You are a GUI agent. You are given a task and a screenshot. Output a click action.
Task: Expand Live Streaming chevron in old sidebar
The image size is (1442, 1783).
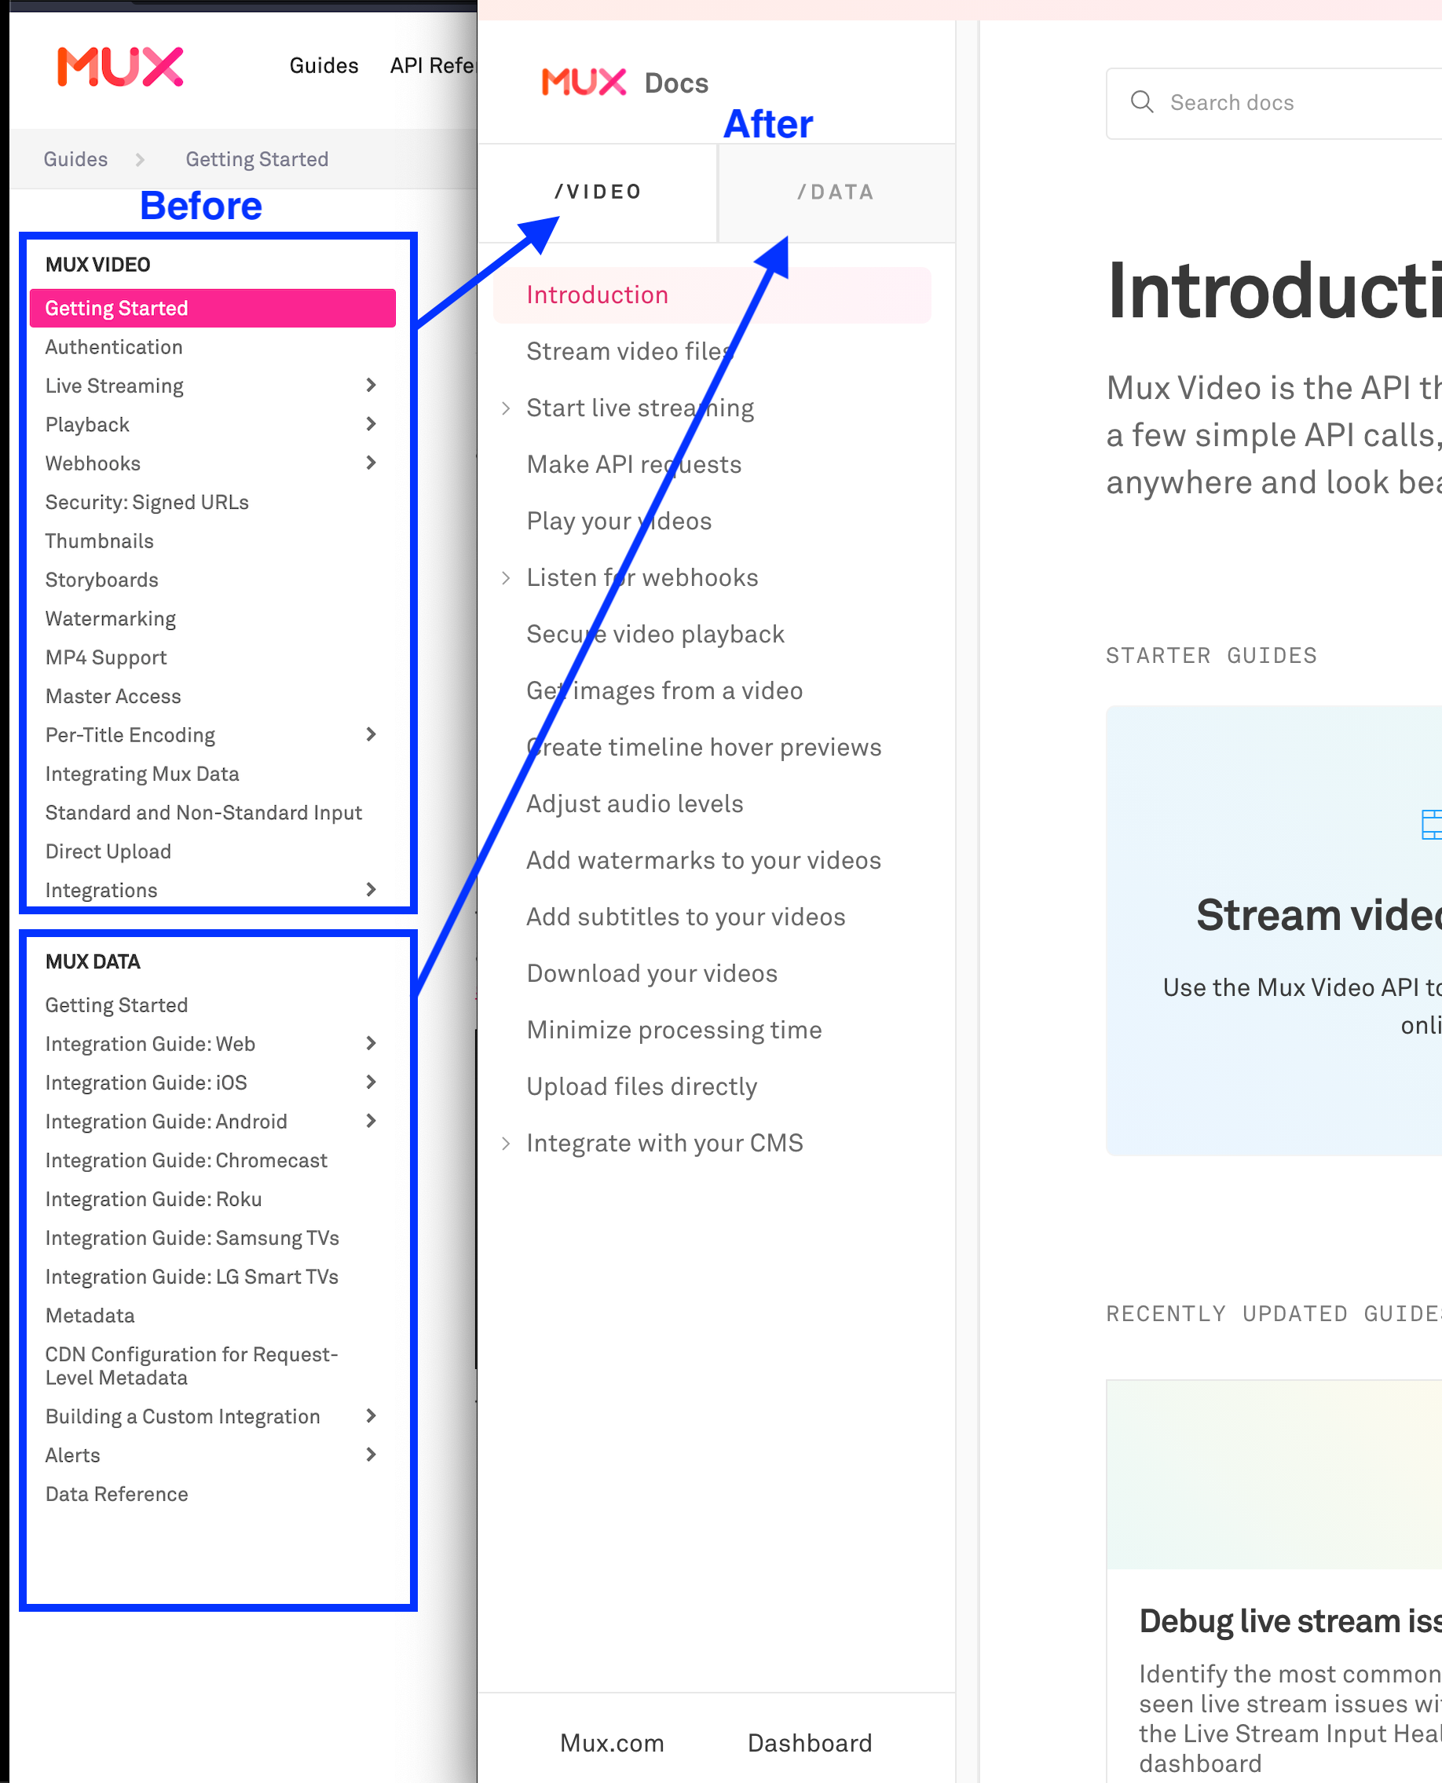pos(371,385)
